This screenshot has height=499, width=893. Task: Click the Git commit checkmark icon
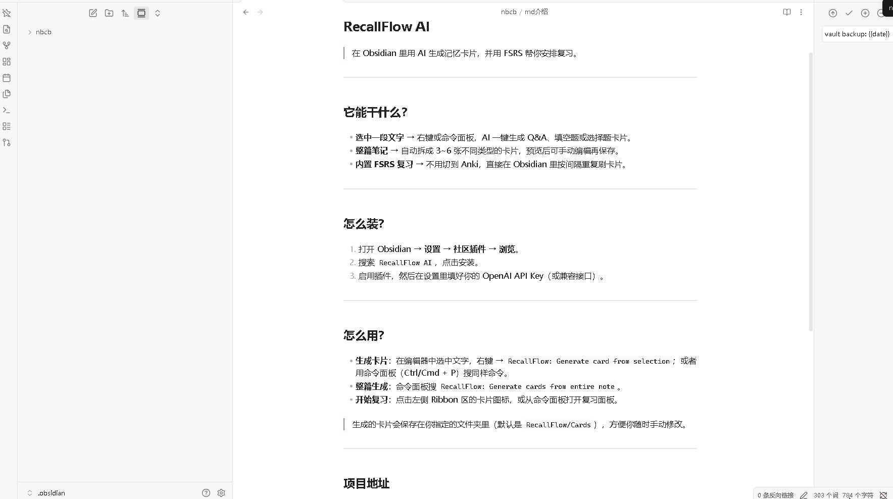click(x=849, y=13)
